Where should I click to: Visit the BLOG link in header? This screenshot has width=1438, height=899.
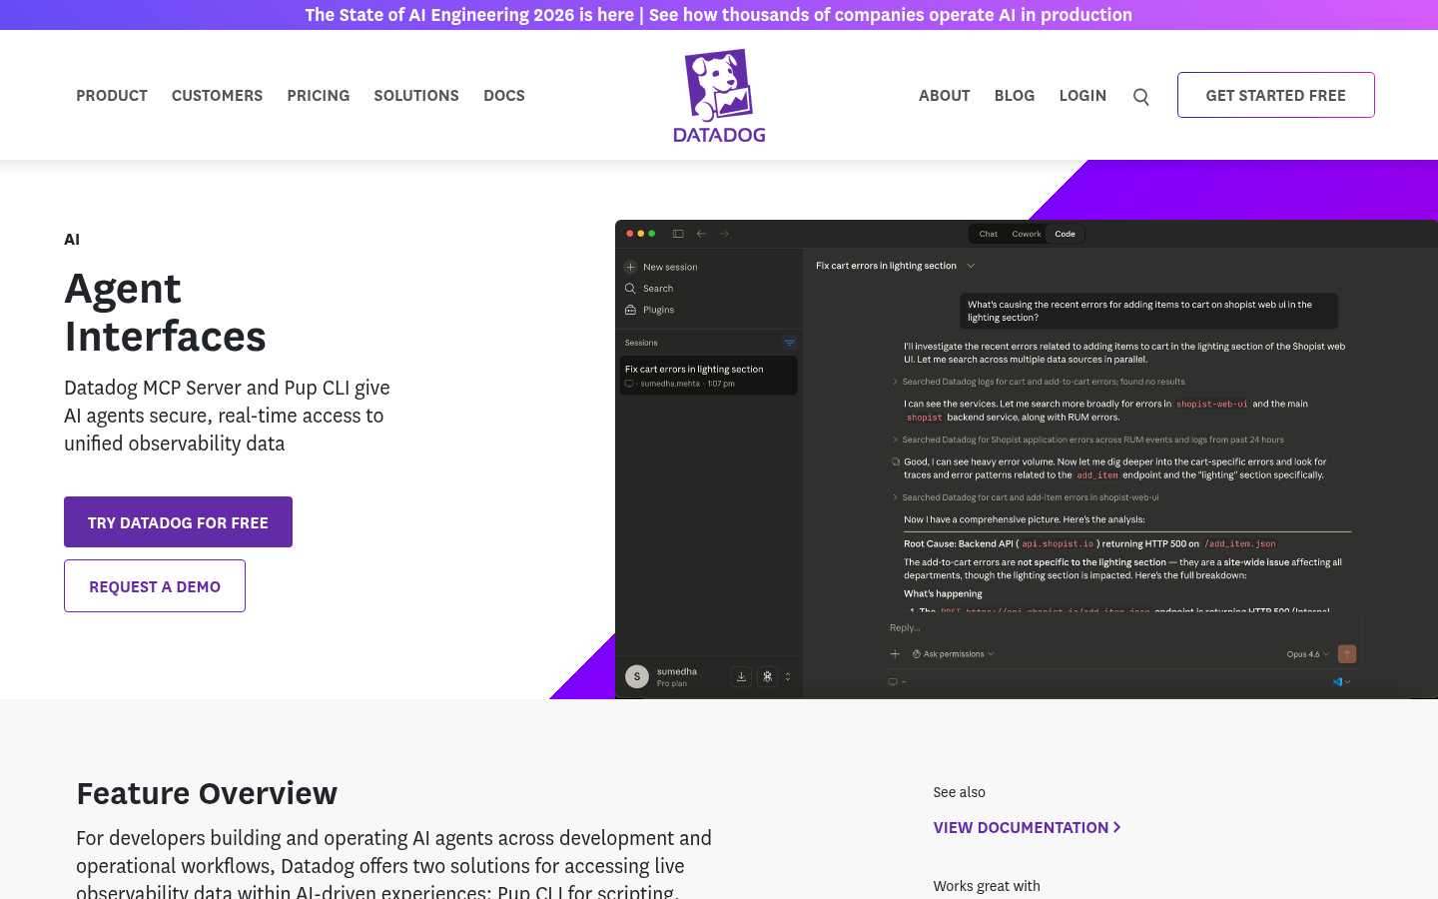[x=1015, y=95]
